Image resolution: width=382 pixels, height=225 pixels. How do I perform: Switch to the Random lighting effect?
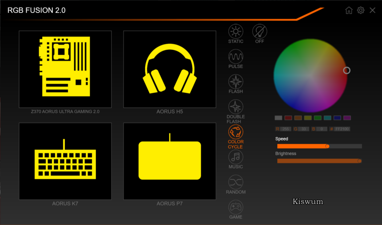[x=236, y=184]
